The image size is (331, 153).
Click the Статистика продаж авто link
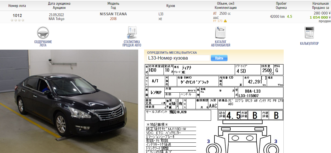[x=132, y=43]
